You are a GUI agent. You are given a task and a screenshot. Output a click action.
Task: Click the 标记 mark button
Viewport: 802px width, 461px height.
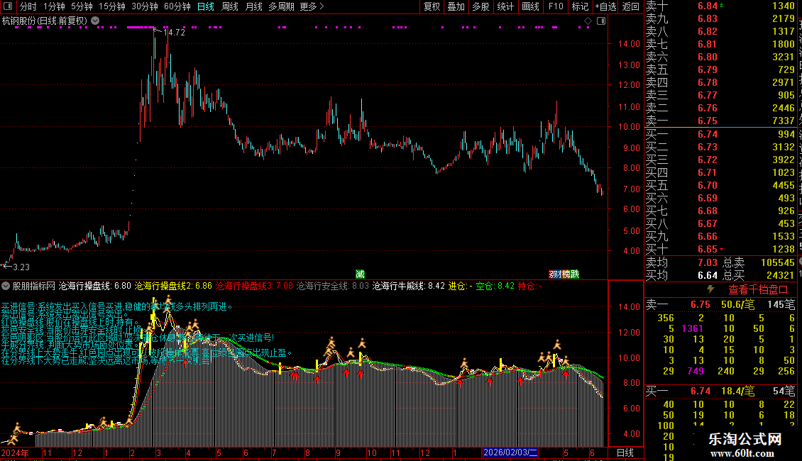click(580, 6)
